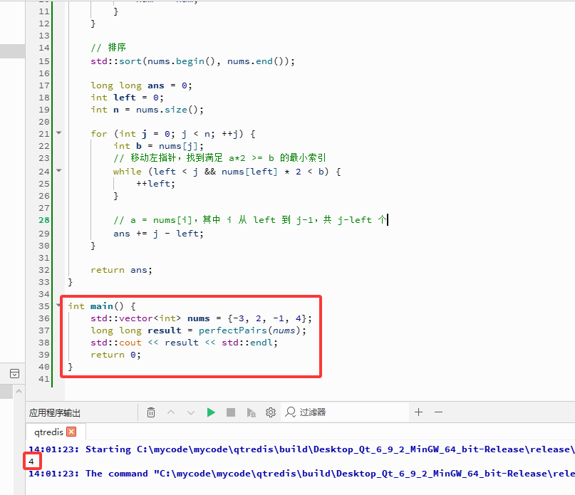Click '++left;' statement on line 25
Image resolution: width=575 pixels, height=495 pixels.
point(155,183)
